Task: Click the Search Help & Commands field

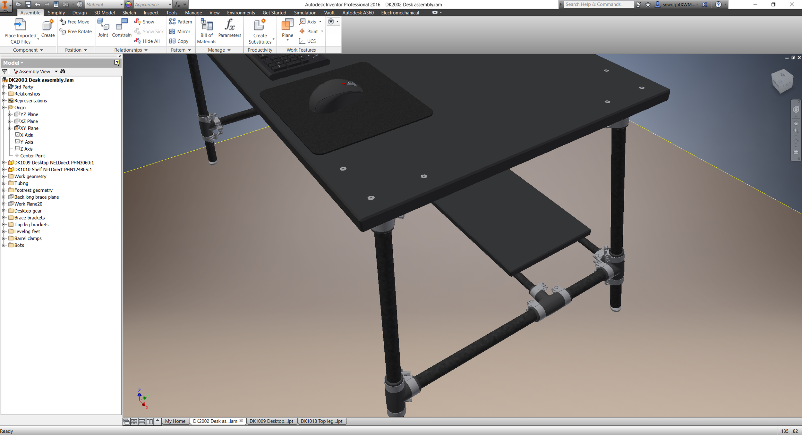Action: (x=599, y=4)
